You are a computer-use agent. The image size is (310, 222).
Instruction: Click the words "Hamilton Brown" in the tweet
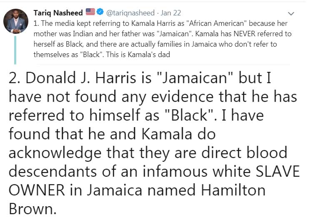[137, 200]
